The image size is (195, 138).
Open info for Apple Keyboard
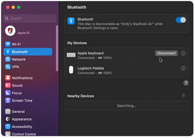point(183,53)
